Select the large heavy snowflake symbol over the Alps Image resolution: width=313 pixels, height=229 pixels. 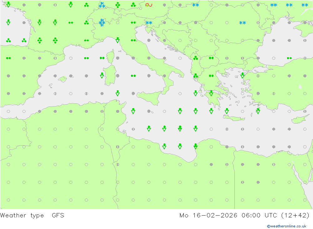[x=102, y=23]
